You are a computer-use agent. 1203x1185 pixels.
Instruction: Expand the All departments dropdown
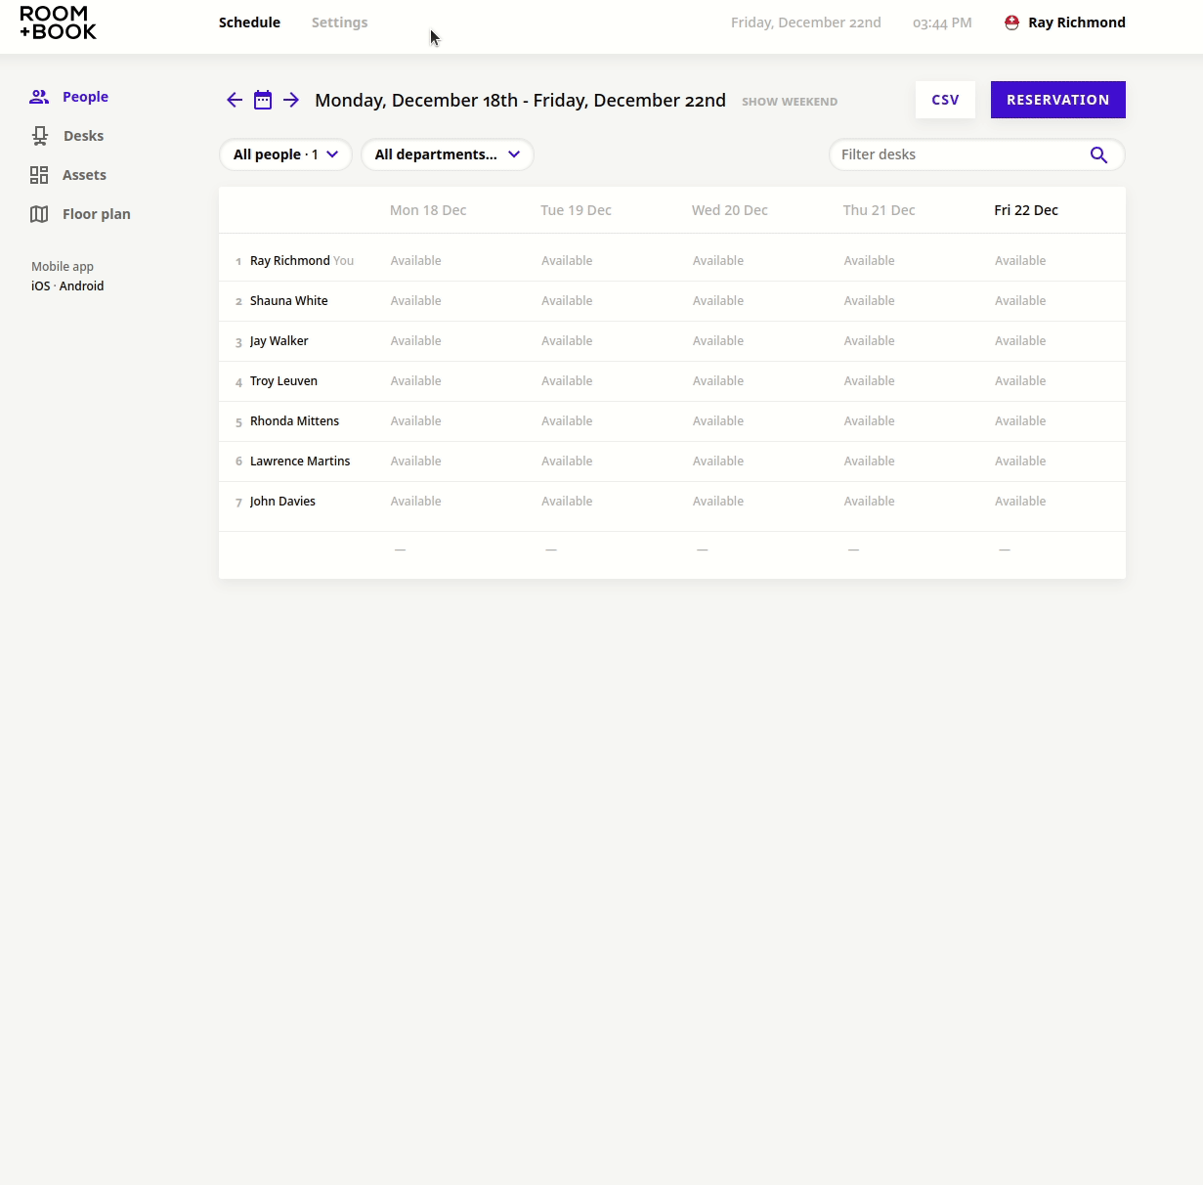point(447,154)
